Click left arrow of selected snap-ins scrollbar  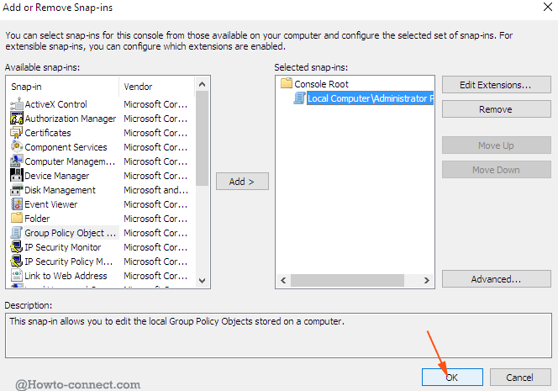pyautogui.click(x=284, y=280)
